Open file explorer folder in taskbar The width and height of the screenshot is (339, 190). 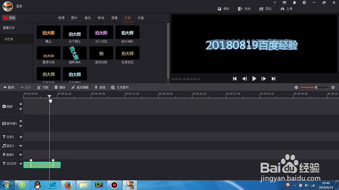(x=83, y=185)
